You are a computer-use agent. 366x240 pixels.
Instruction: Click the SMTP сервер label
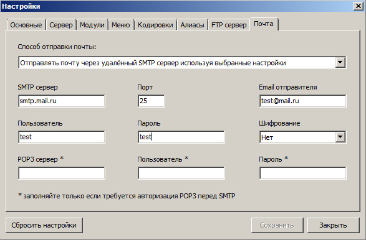[x=37, y=87]
